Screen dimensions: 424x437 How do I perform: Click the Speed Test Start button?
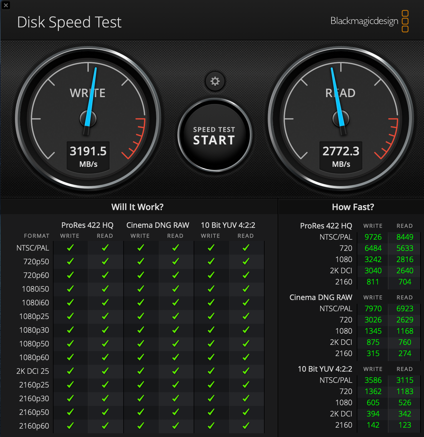[x=214, y=135]
